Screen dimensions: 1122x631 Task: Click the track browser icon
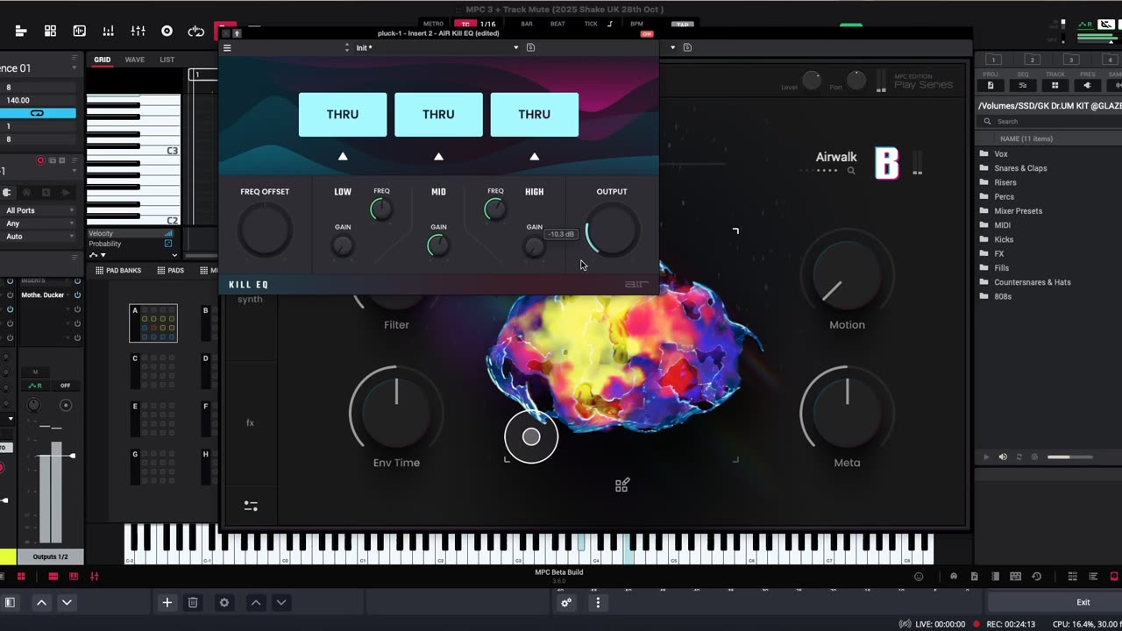pyautogui.click(x=1055, y=85)
